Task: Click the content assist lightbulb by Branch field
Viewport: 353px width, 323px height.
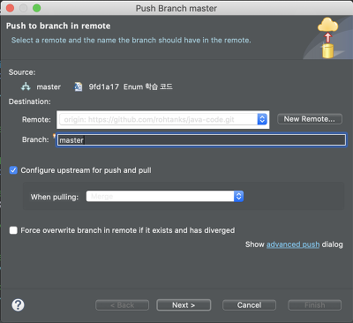Action: click(54, 136)
